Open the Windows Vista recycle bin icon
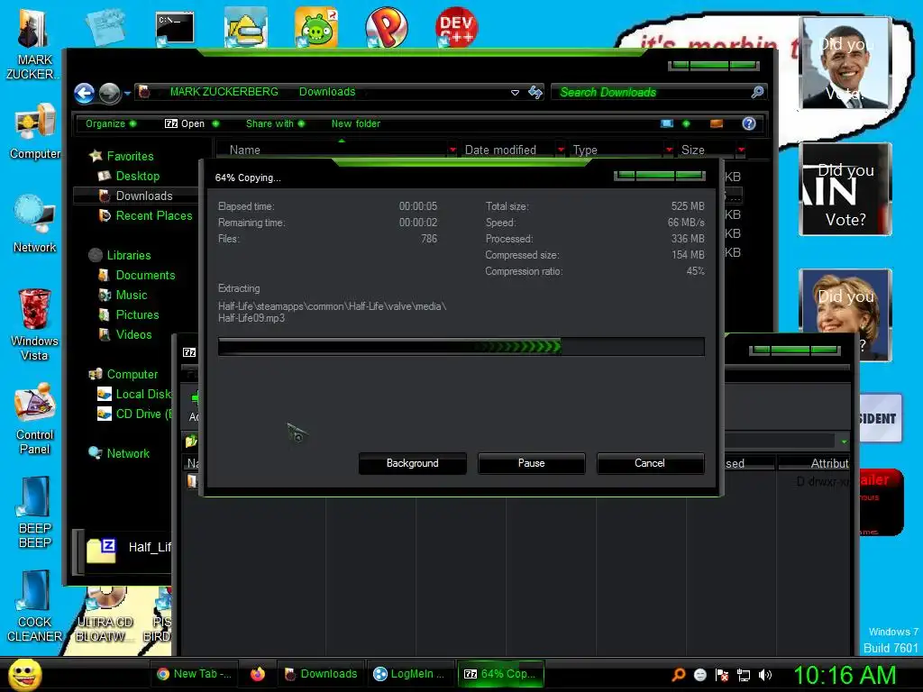This screenshot has width=923, height=692. 35,324
